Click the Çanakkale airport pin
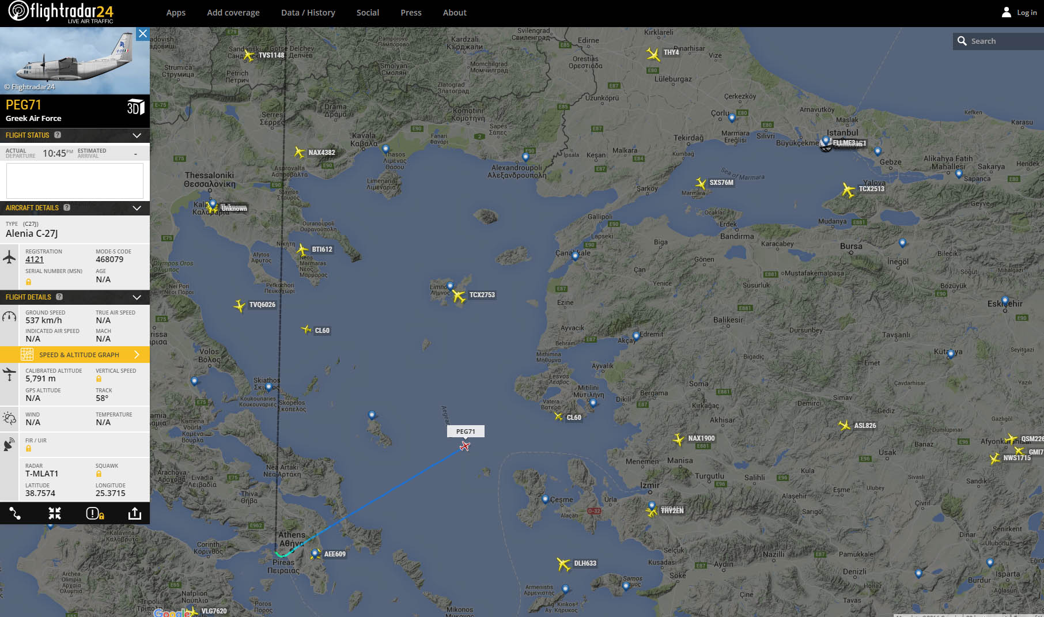The height and width of the screenshot is (617, 1044). click(575, 256)
